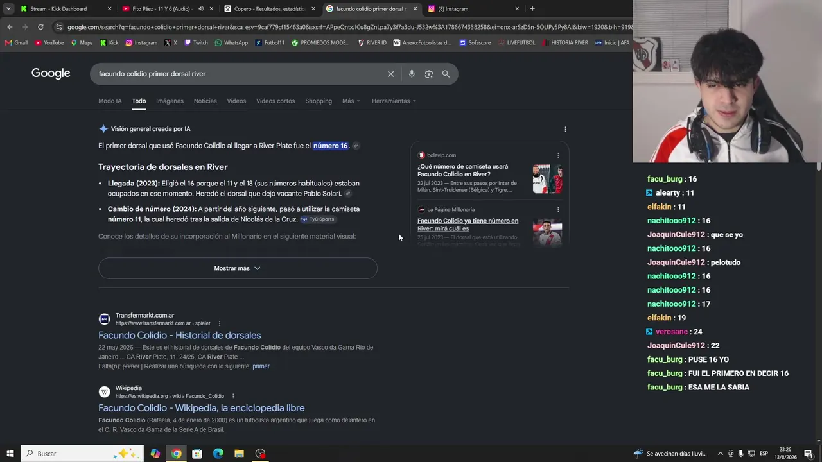The height and width of the screenshot is (462, 822).
Task: Open the HISTORIA RIVER bookmark
Action: tap(565, 43)
